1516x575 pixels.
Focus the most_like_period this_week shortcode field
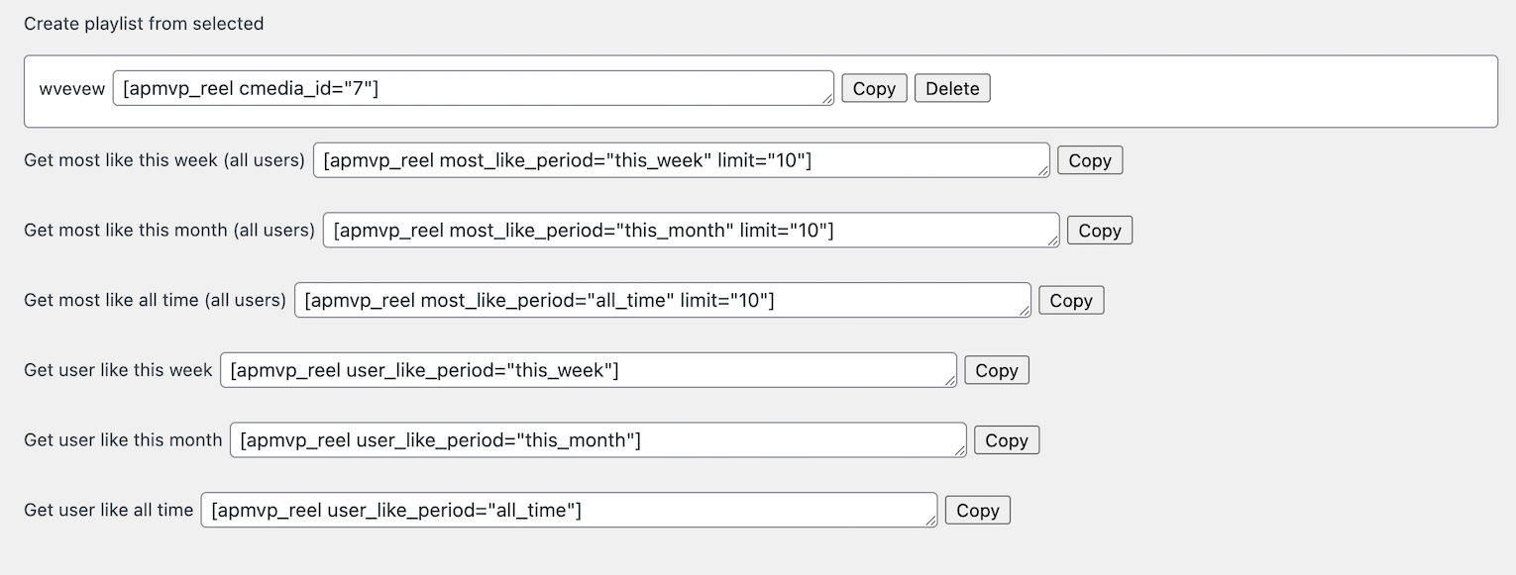coord(681,160)
